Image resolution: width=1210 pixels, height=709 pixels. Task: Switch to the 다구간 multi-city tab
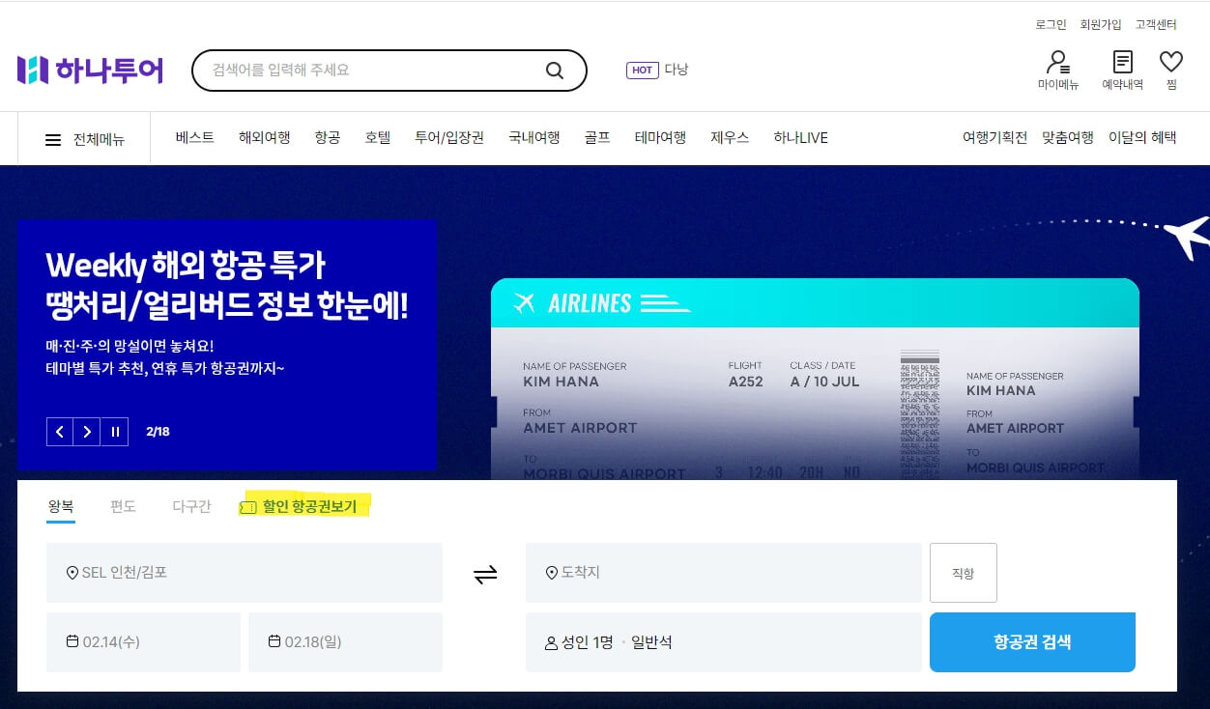click(x=190, y=506)
